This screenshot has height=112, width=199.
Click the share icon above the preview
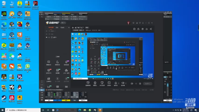pos(151,29)
